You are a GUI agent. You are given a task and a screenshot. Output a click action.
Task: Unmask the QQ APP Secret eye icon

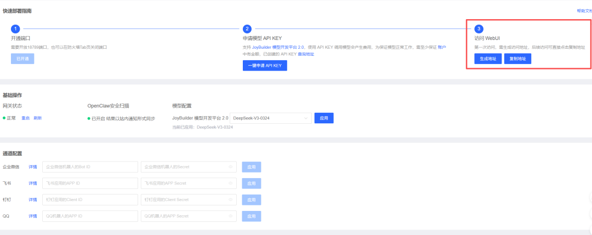[230, 216]
